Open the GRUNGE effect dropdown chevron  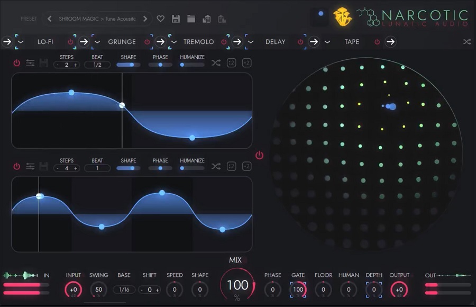coord(97,42)
